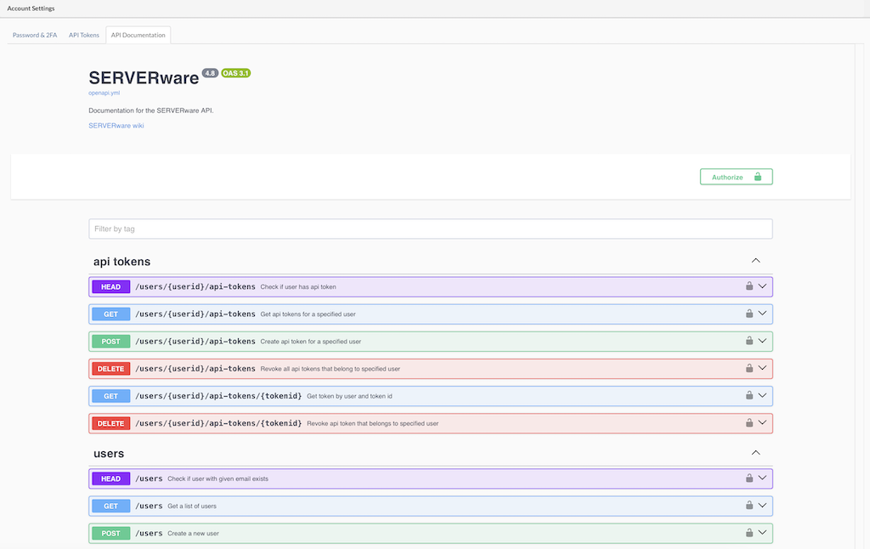Click lock icon on GET api-tokens/{tokenid} row
The height and width of the screenshot is (549, 870).
point(749,395)
